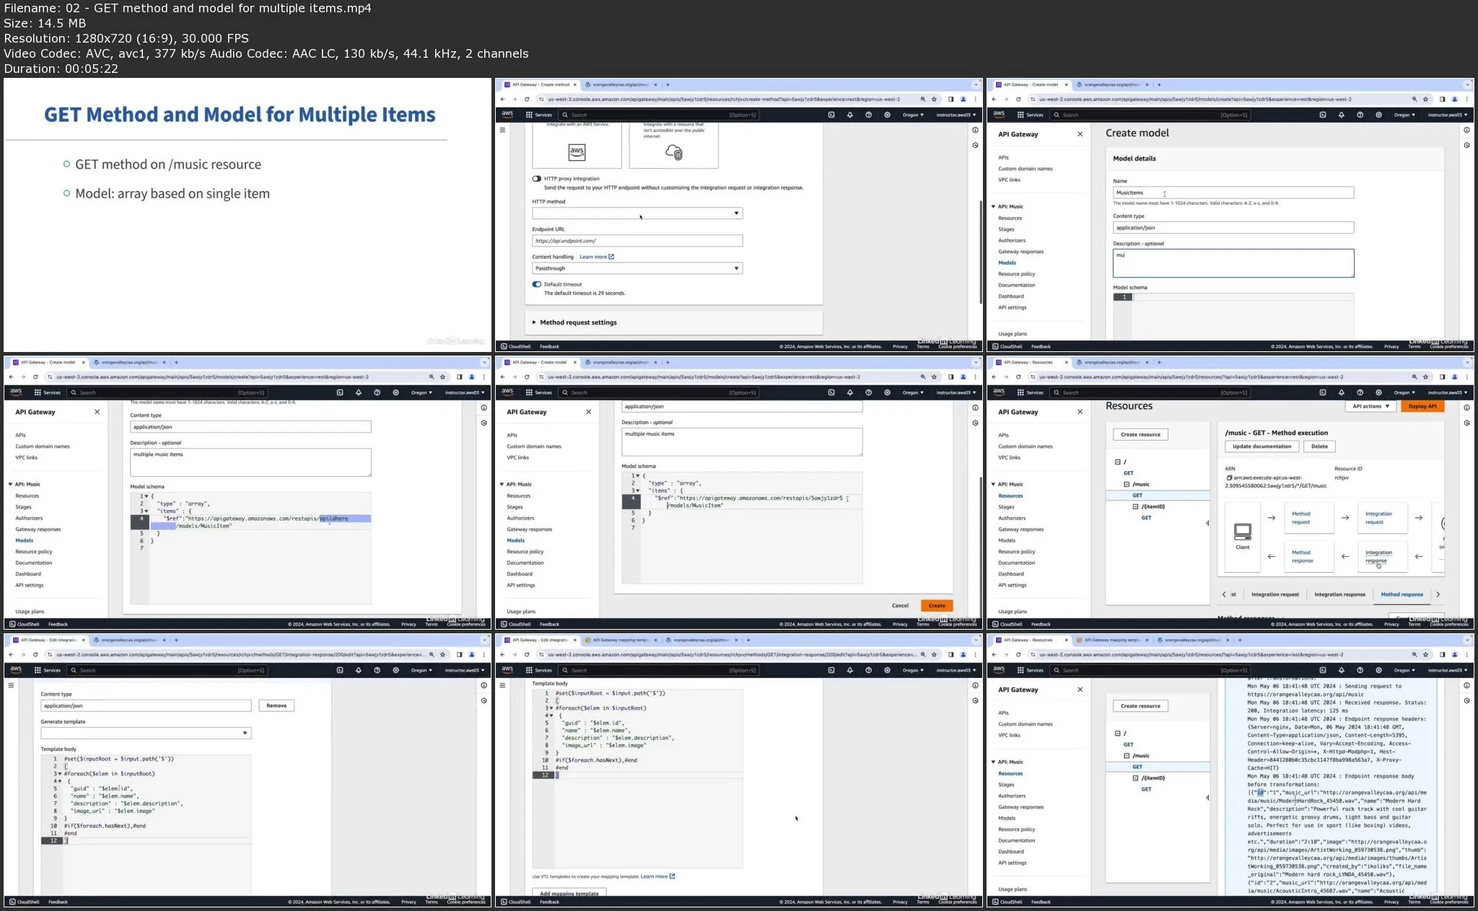Open the API actions dropdown in Method execution frame
This screenshot has width=1478, height=911.
click(1370, 406)
